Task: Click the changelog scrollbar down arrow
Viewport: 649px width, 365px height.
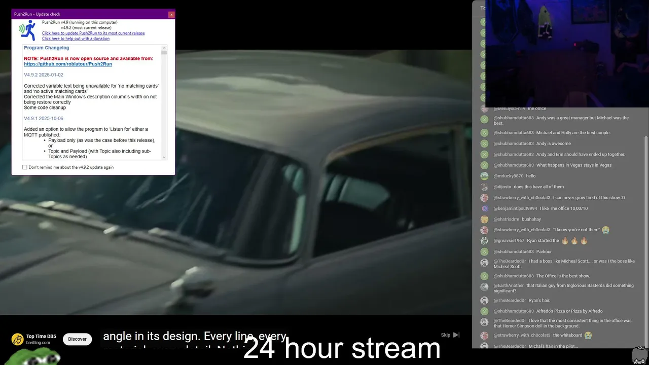Action: (x=164, y=157)
